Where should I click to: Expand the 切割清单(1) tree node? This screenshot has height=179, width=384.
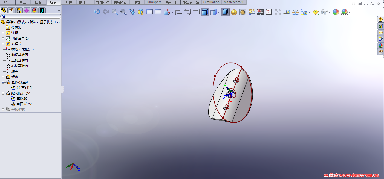click(3, 39)
